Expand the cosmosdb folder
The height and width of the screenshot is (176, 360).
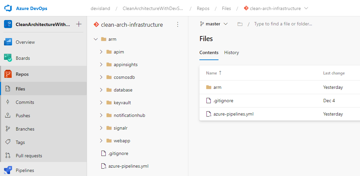pyautogui.click(x=101, y=77)
